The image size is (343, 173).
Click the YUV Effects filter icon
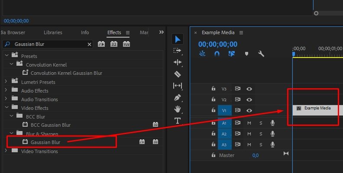[x=126, y=44]
